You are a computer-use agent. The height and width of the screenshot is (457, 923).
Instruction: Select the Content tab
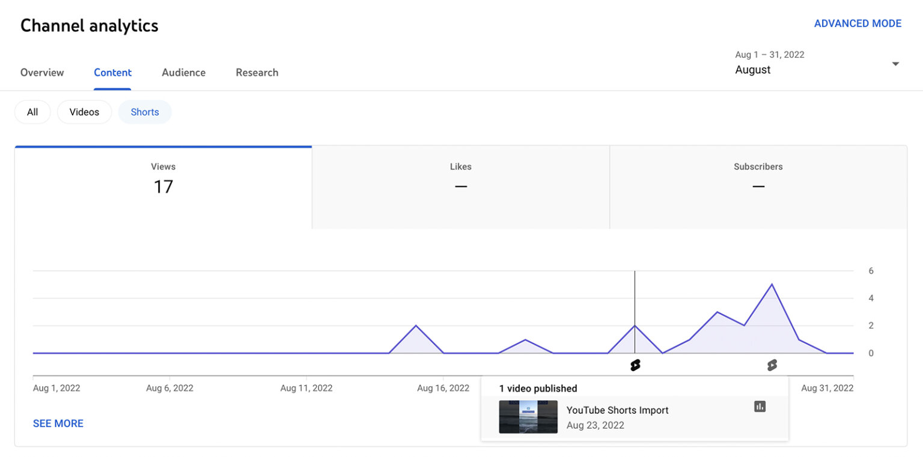tap(112, 72)
